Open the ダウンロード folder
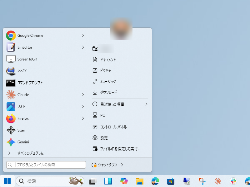Viewport: 250px width, 187px height. tap(120, 92)
